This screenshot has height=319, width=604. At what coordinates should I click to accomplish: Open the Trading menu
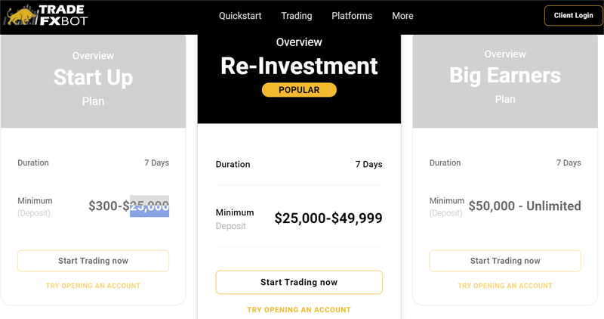click(297, 16)
